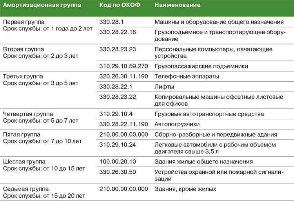Screen dimensions: 294x202
Task: Click code "210.00.00.00.000" in "Здания, кроме жилых" row
Action: pos(123,189)
